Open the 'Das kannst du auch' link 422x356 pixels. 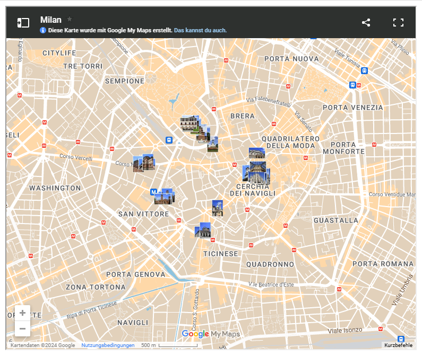pyautogui.click(x=200, y=30)
